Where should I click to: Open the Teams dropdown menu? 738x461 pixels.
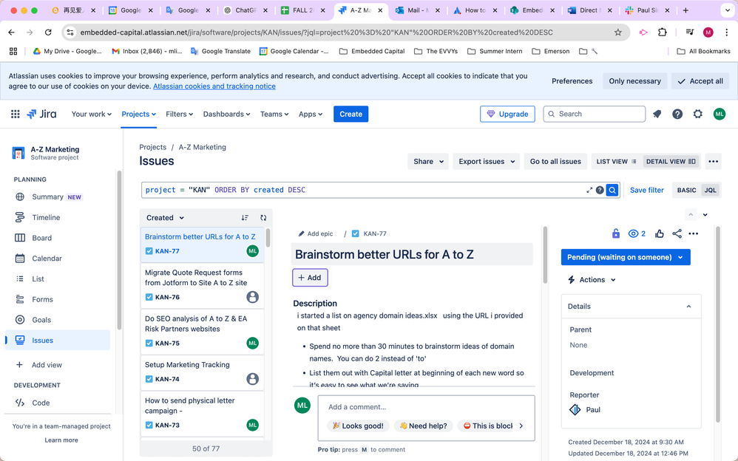point(274,114)
